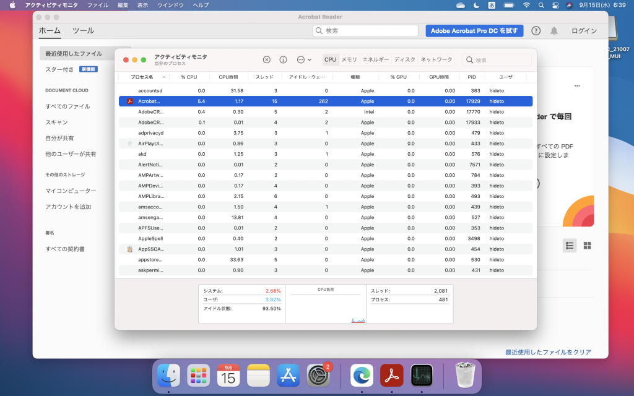This screenshot has width=634, height=396.
Task: Open the process info (i) icon
Action: click(282, 59)
